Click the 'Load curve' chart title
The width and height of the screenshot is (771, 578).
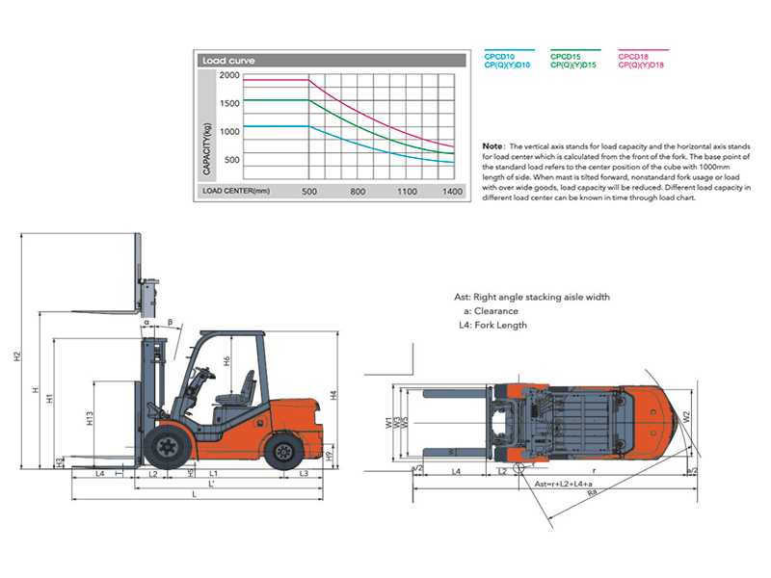(x=228, y=61)
